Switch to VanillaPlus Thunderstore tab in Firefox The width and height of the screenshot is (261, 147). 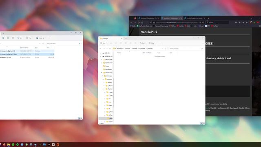172,18
